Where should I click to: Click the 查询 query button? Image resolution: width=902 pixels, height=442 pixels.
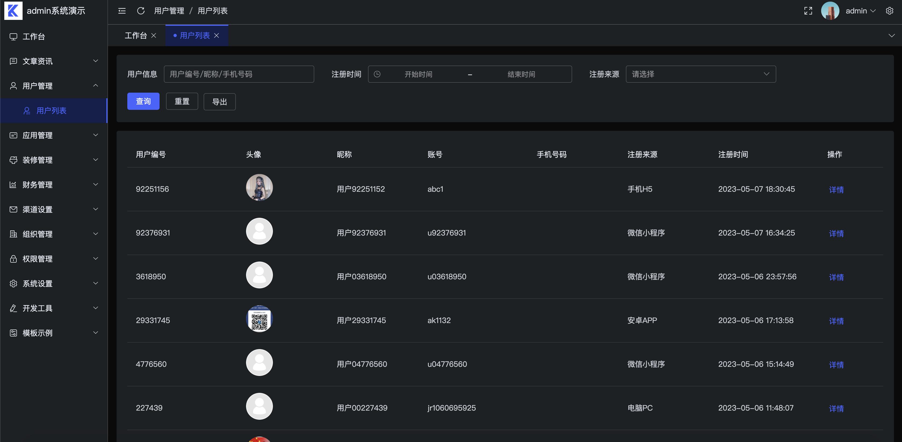[143, 101]
